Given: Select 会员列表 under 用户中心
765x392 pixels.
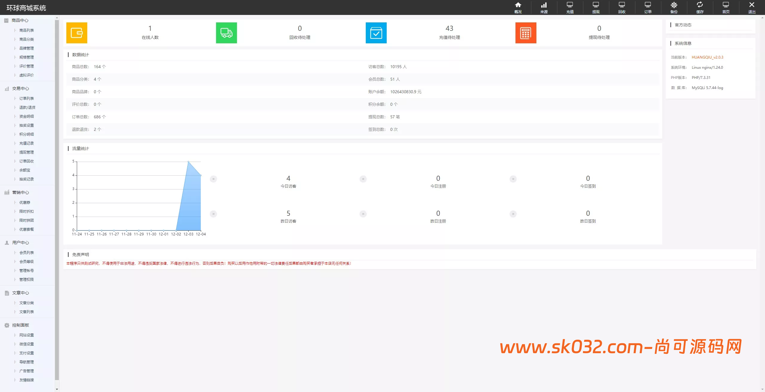Looking at the screenshot, I should [x=26, y=253].
